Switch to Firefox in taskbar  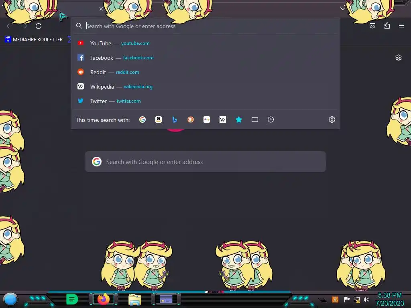click(x=104, y=299)
